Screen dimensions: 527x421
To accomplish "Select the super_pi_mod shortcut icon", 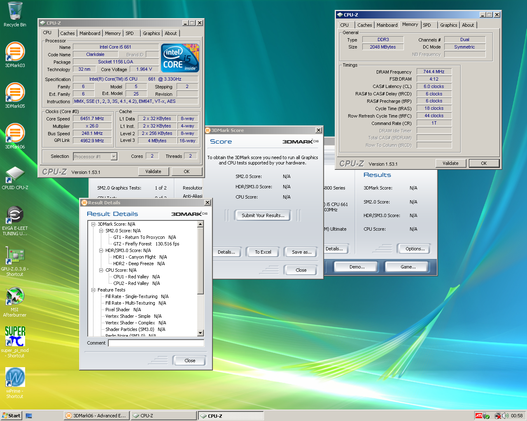I will 15,342.
